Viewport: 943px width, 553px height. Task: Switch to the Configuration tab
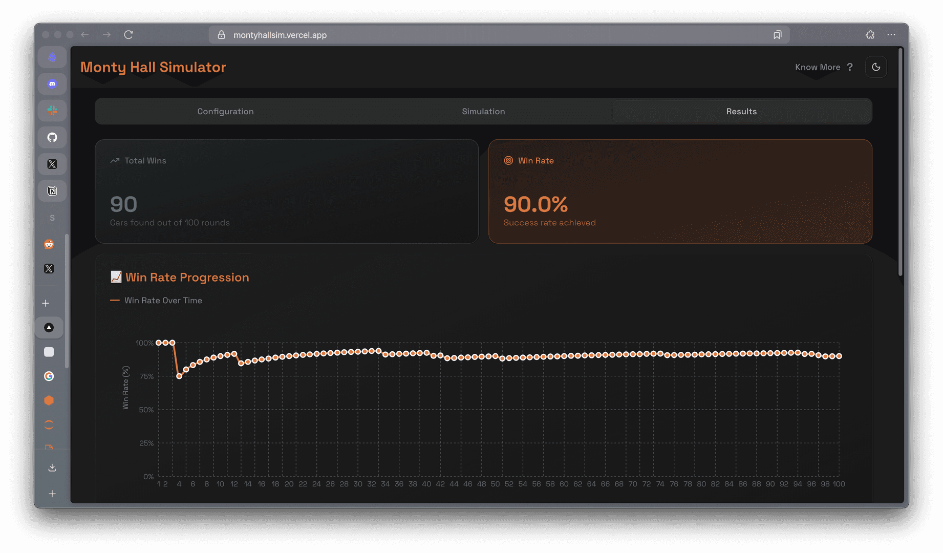click(x=225, y=112)
